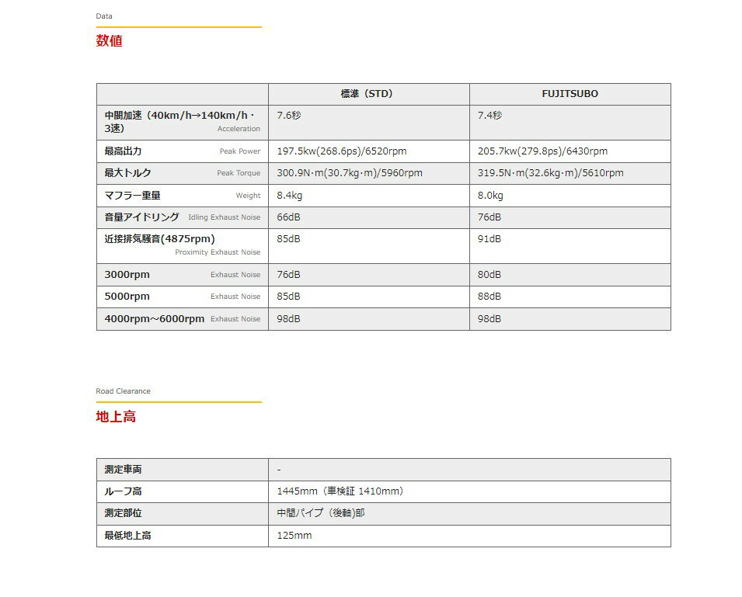Click the 最高出力 Peak Power row label
This screenshot has height=597, width=742.
[x=182, y=151]
